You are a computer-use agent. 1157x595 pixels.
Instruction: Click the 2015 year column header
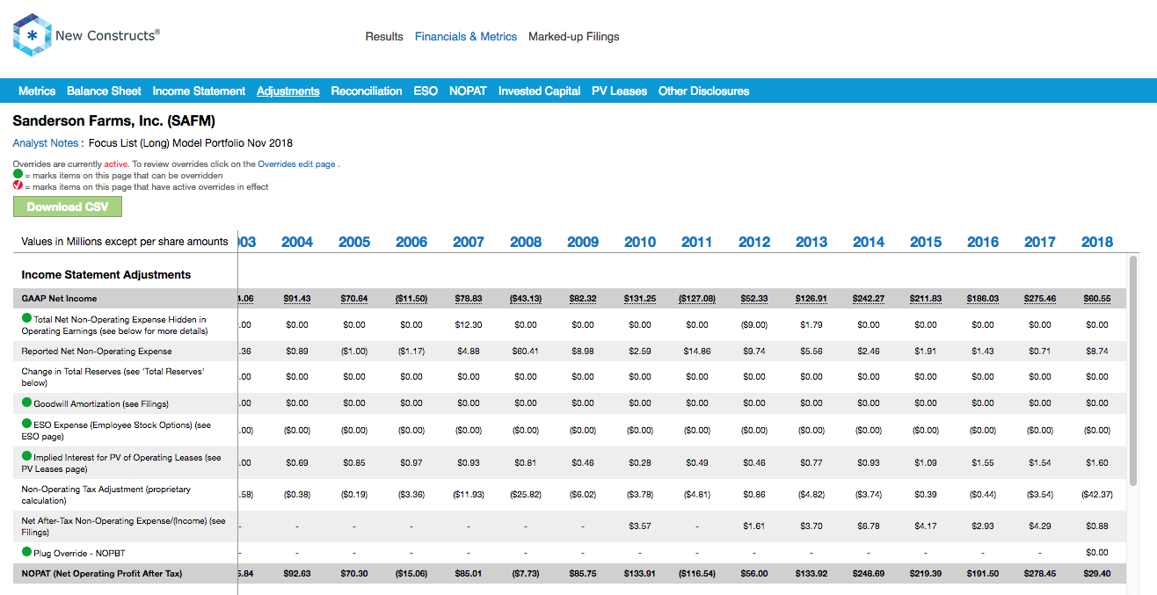926,243
